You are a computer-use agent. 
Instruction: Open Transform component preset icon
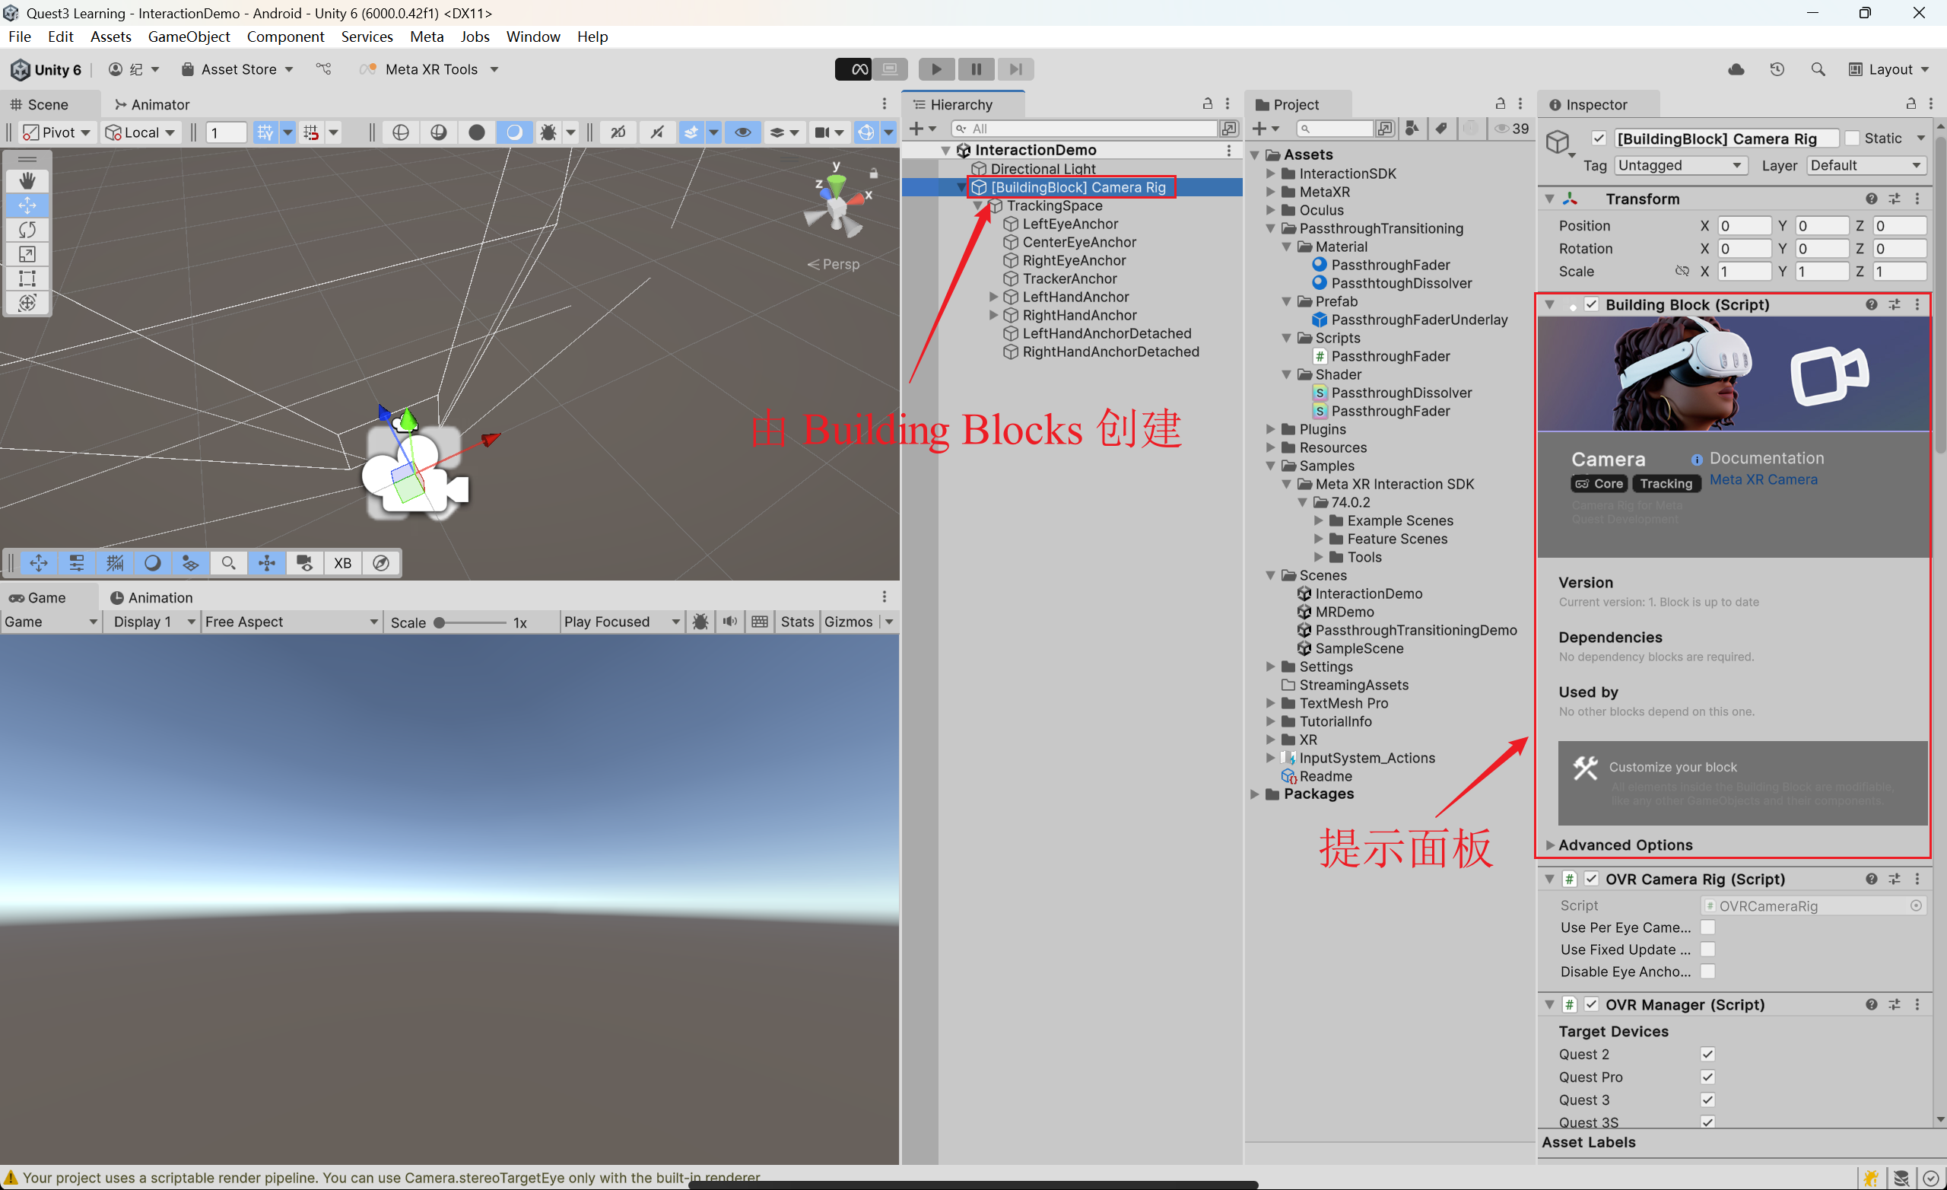1895,199
